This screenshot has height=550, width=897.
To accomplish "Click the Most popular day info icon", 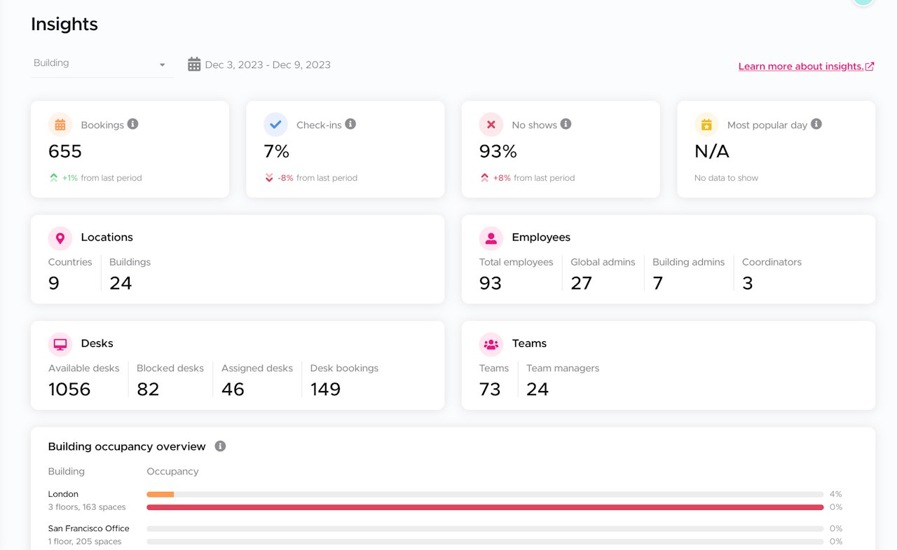I will click(x=816, y=124).
